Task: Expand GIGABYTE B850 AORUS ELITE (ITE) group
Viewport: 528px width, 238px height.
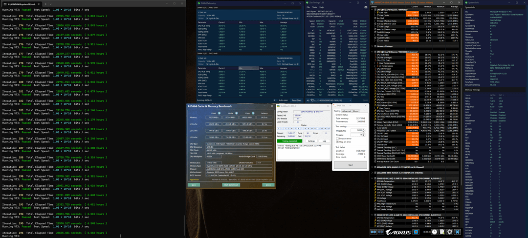Action: tap(372, 173)
